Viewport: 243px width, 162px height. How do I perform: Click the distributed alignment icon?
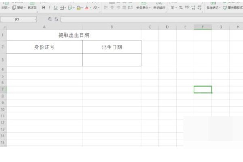point(130,8)
